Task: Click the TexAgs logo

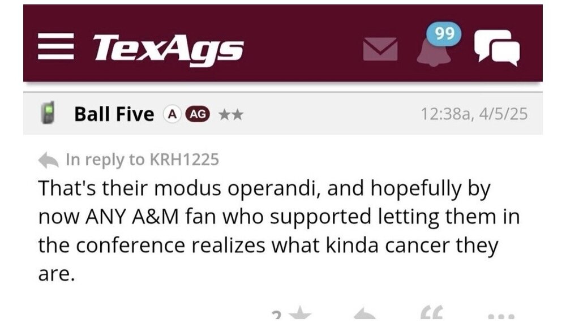Action: (x=168, y=49)
